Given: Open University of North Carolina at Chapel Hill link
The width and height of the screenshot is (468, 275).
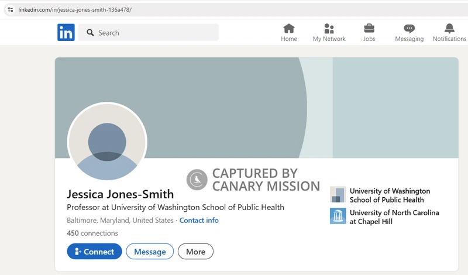Looking at the screenshot, I should click(394, 217).
